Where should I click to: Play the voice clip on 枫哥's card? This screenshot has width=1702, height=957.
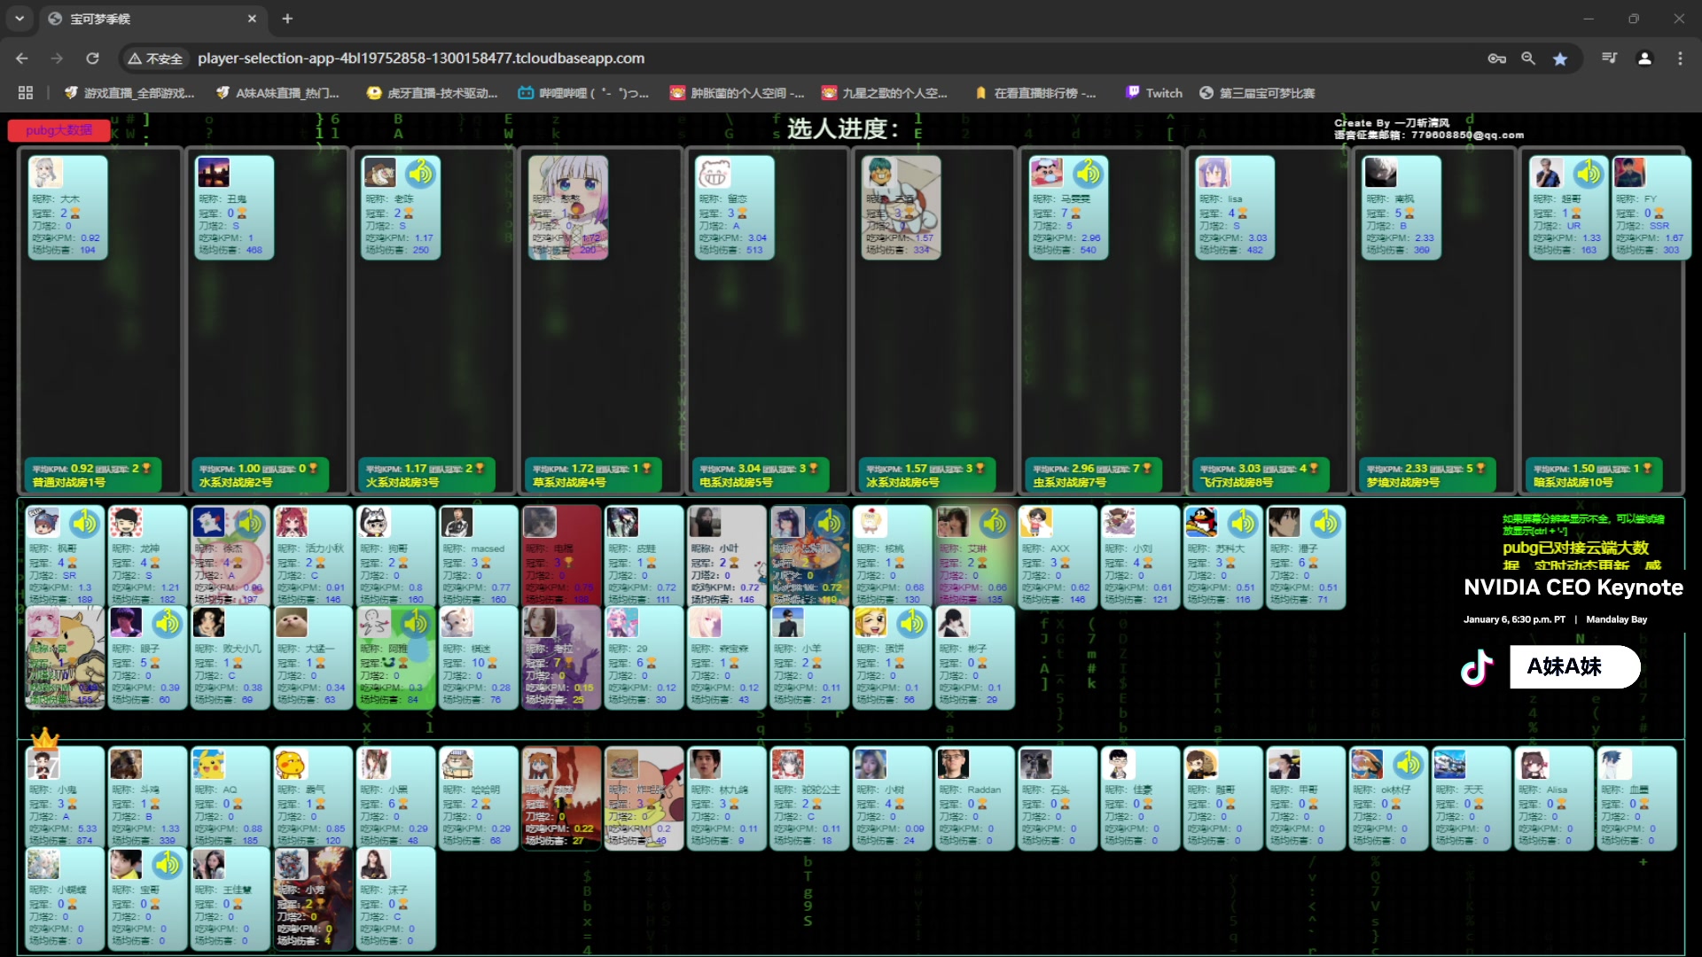(x=85, y=524)
